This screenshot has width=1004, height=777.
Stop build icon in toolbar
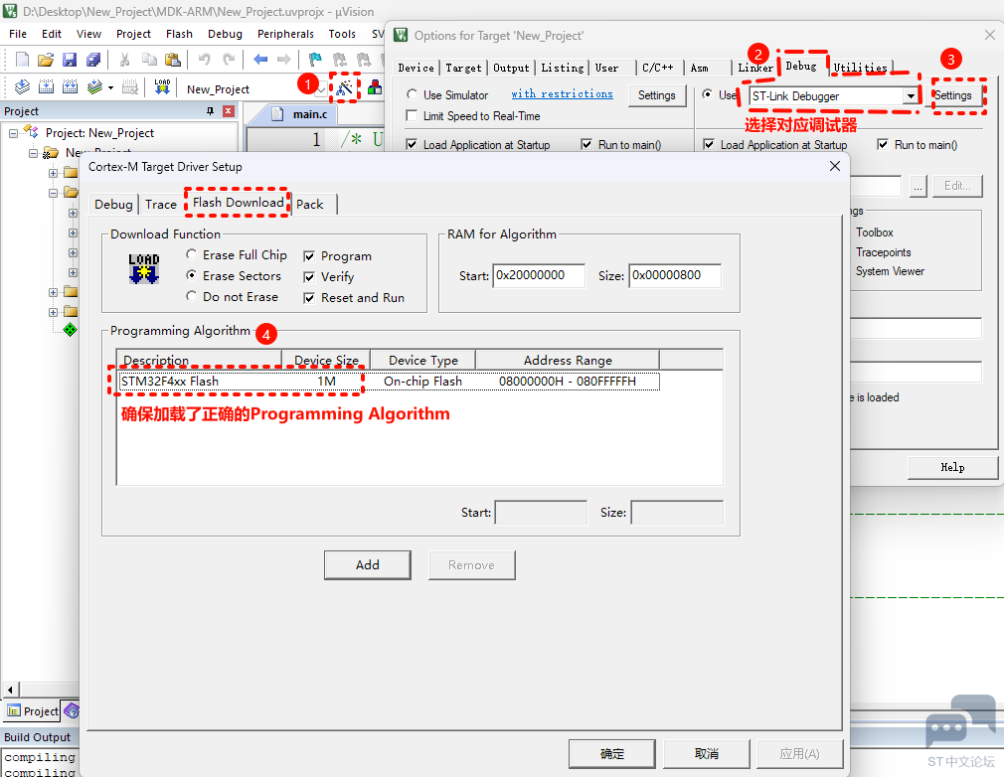click(x=130, y=87)
